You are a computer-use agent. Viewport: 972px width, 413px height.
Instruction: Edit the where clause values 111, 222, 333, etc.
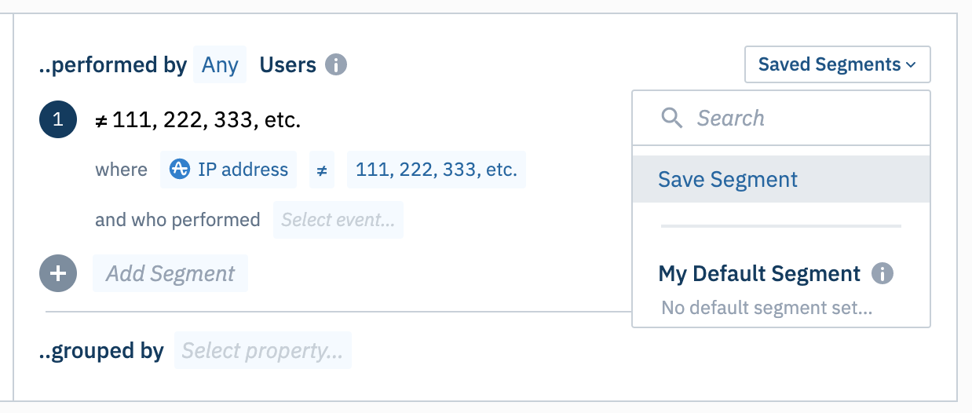[x=436, y=170]
